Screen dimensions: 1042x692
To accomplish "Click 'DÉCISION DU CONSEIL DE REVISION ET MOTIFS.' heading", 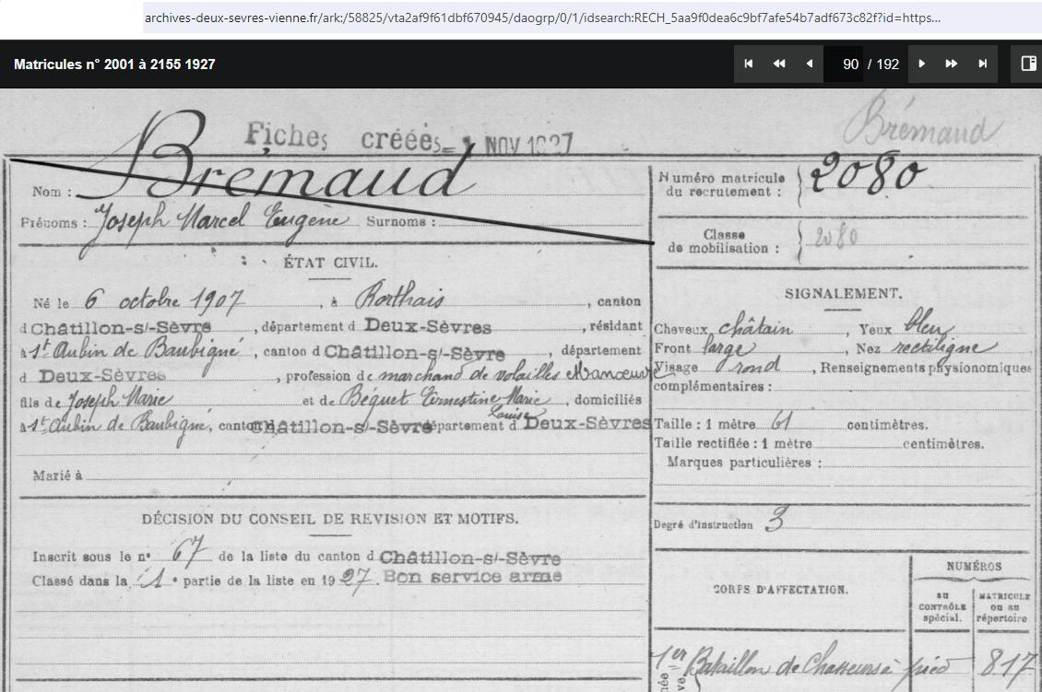I will [329, 519].
